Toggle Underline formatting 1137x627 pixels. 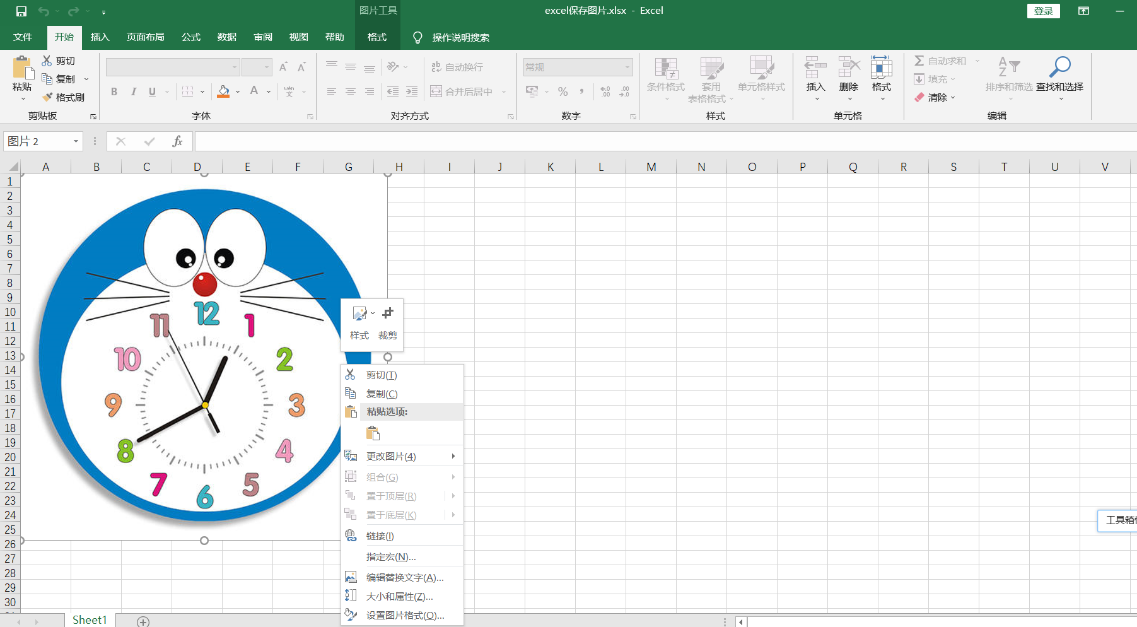coord(152,92)
